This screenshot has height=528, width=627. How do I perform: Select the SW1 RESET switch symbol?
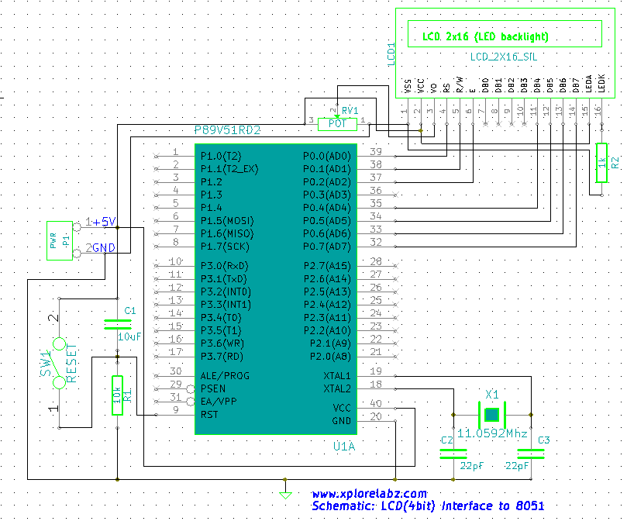pos(59,363)
